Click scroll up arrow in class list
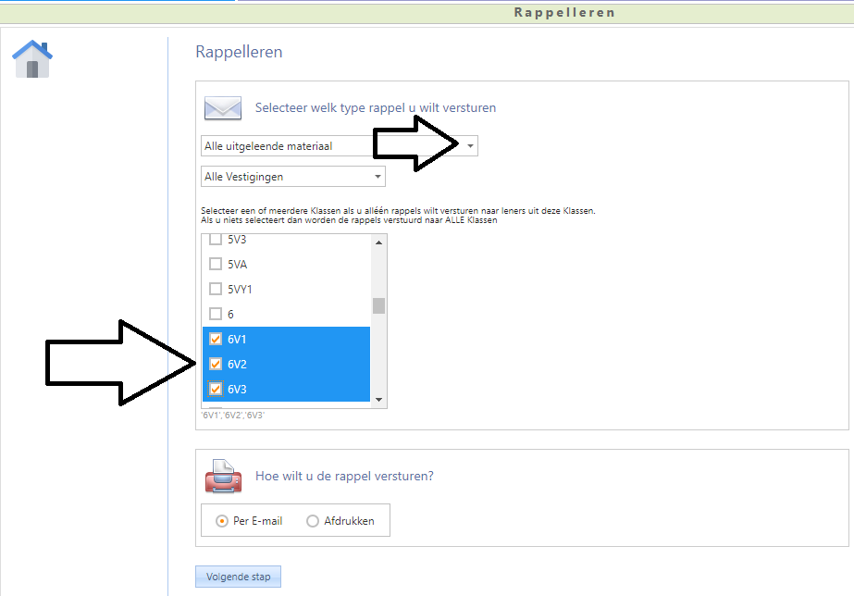 [378, 242]
